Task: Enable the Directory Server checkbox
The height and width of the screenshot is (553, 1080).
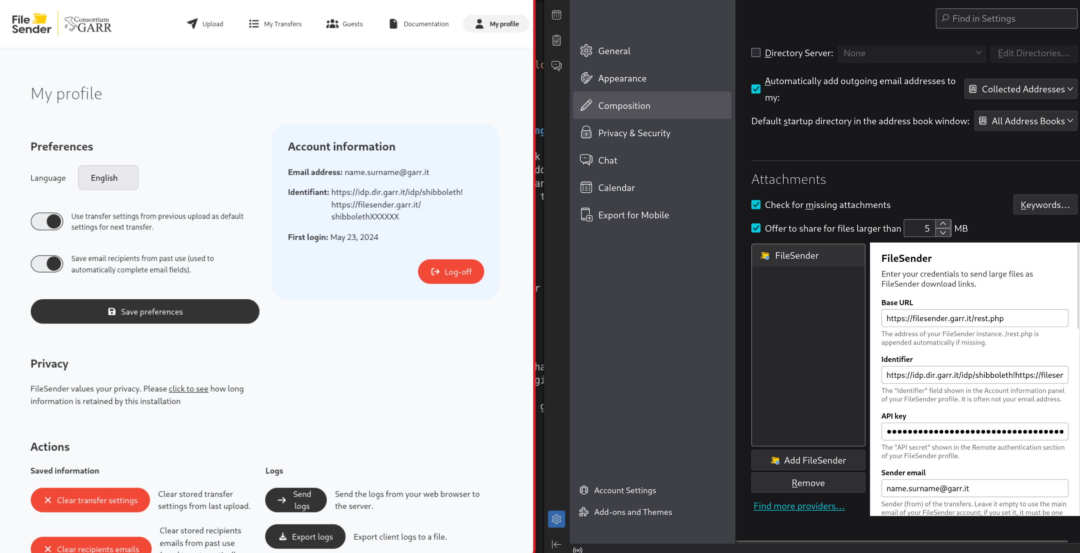Action: point(756,53)
